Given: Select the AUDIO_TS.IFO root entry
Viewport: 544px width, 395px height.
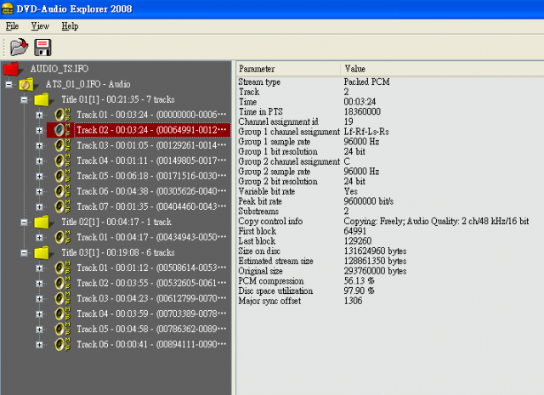Looking at the screenshot, I should point(59,69).
